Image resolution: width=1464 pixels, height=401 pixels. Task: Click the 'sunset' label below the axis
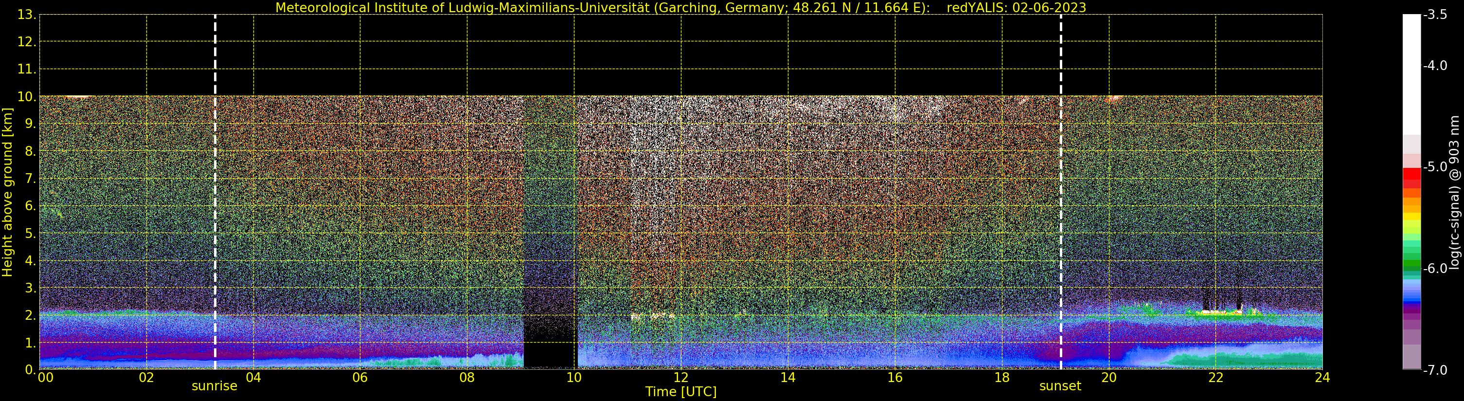point(1060,386)
